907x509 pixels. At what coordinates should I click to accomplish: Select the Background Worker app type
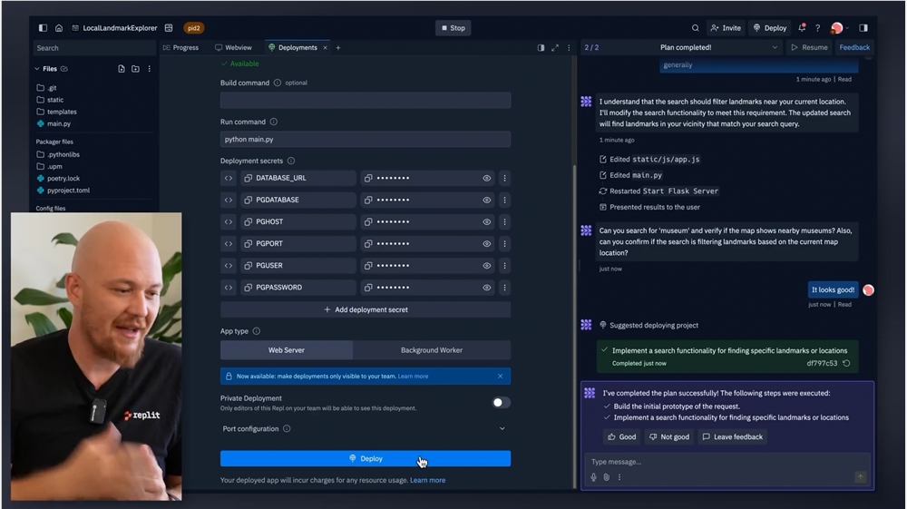pos(432,350)
